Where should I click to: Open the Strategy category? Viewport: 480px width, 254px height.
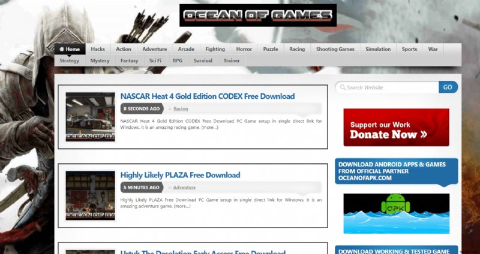[x=70, y=61]
